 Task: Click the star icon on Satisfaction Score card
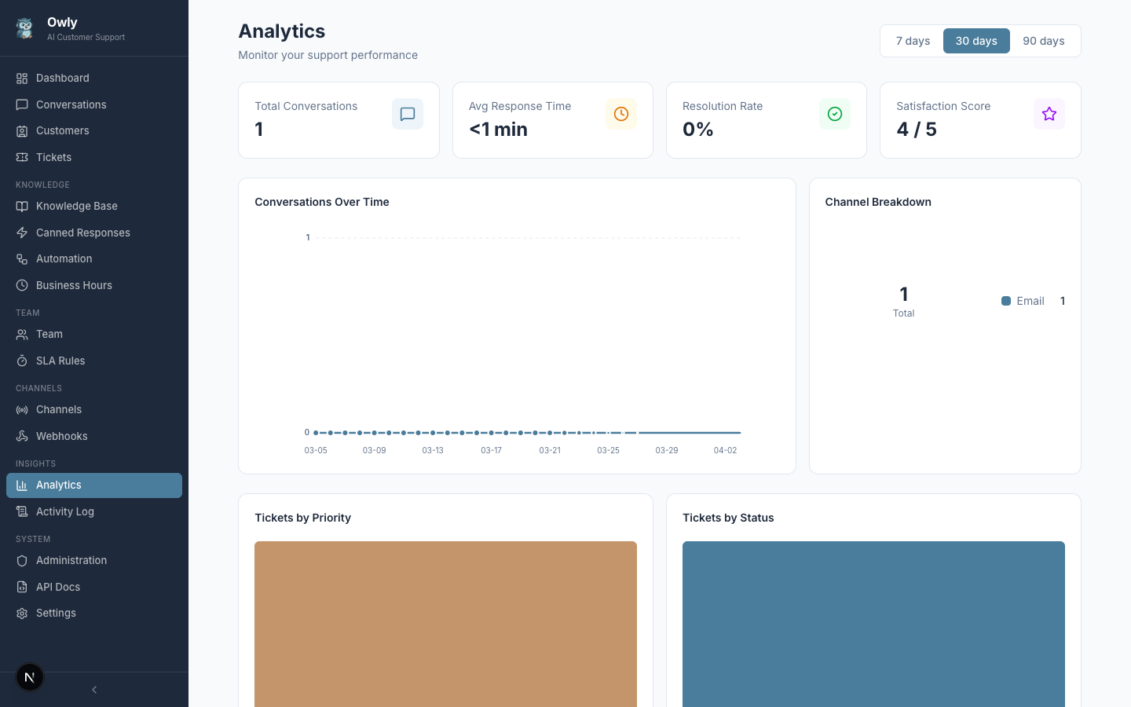(x=1049, y=114)
